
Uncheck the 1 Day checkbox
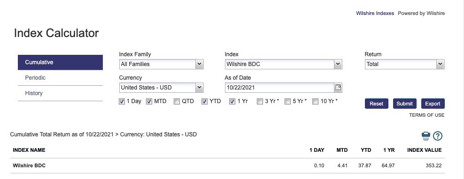click(x=122, y=102)
